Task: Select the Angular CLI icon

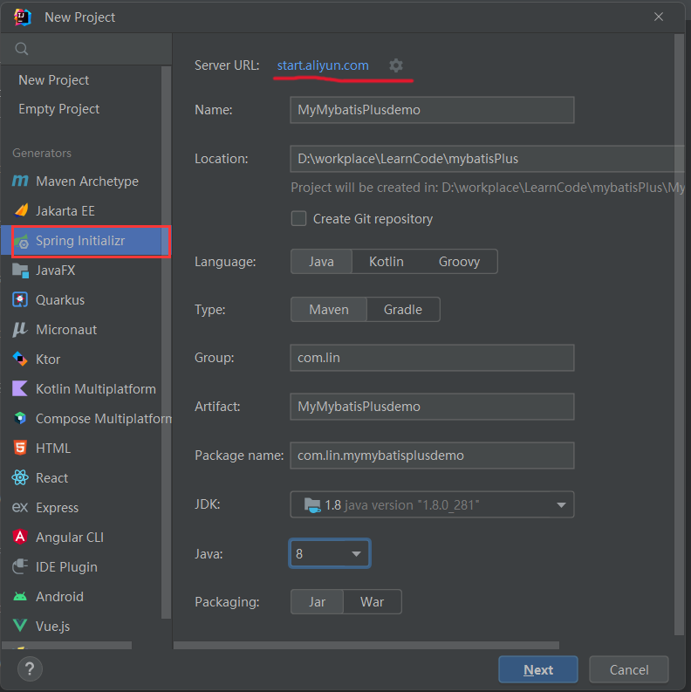Action: tap(20, 537)
